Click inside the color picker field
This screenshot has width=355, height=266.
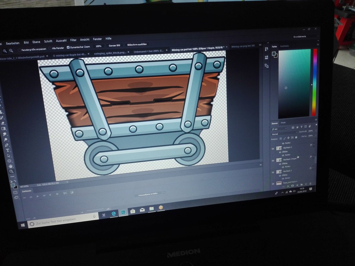click(294, 84)
